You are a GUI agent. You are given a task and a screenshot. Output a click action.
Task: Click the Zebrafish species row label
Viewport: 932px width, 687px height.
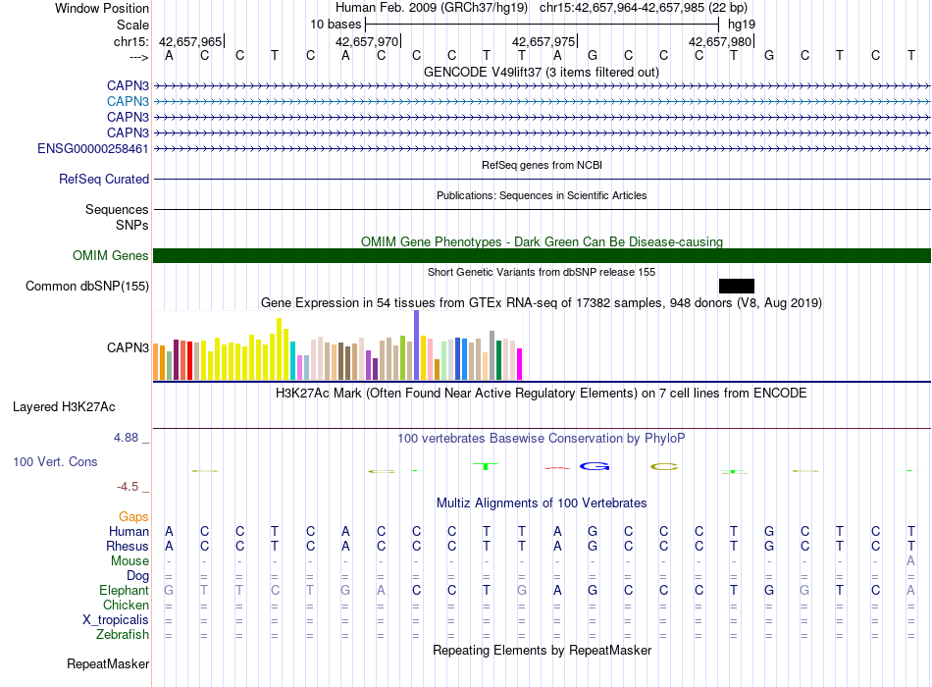coord(123,634)
